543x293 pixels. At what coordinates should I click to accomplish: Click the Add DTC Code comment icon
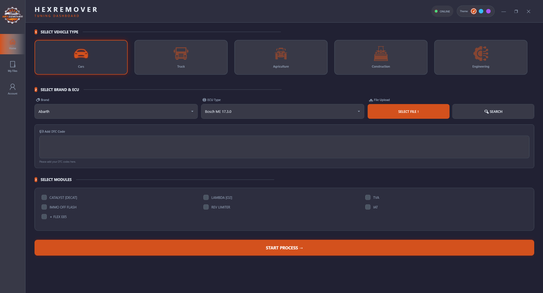point(41,132)
